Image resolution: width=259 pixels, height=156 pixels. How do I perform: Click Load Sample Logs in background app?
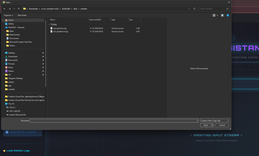click(16, 151)
